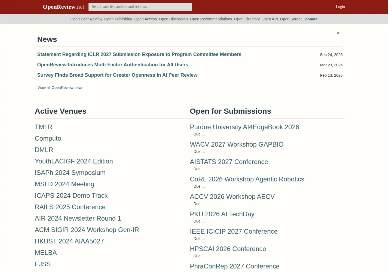Select ISAPh 2024 Symposium
This screenshot has height=272, width=392.
[x=70, y=173]
